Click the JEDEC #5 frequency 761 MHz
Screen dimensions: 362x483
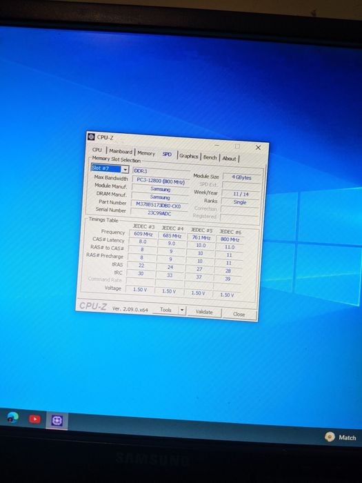coord(201,238)
